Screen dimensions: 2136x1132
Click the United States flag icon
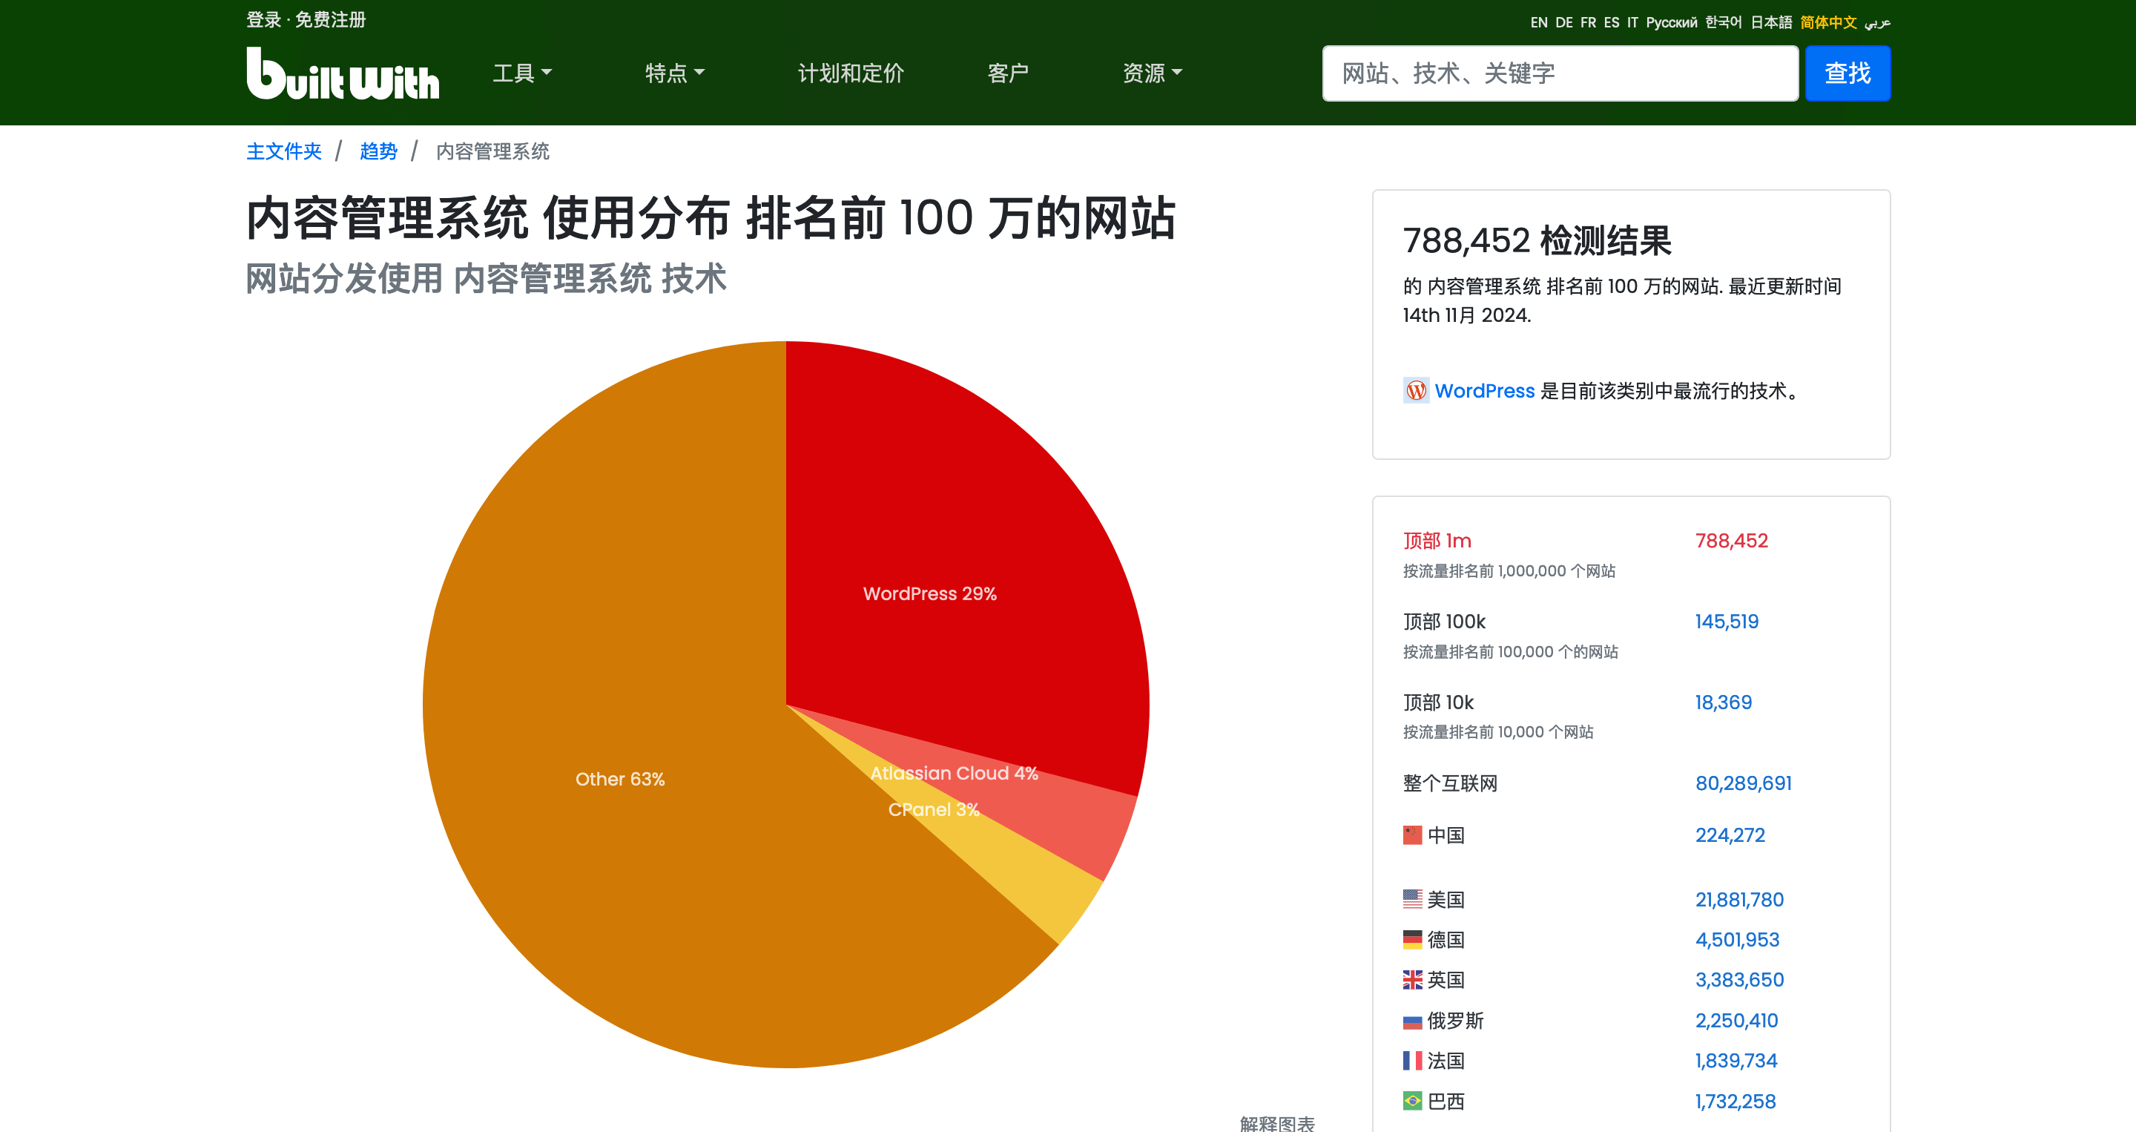tap(1412, 899)
